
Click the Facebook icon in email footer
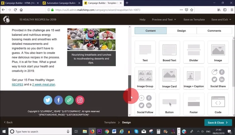[x=58, y=100]
